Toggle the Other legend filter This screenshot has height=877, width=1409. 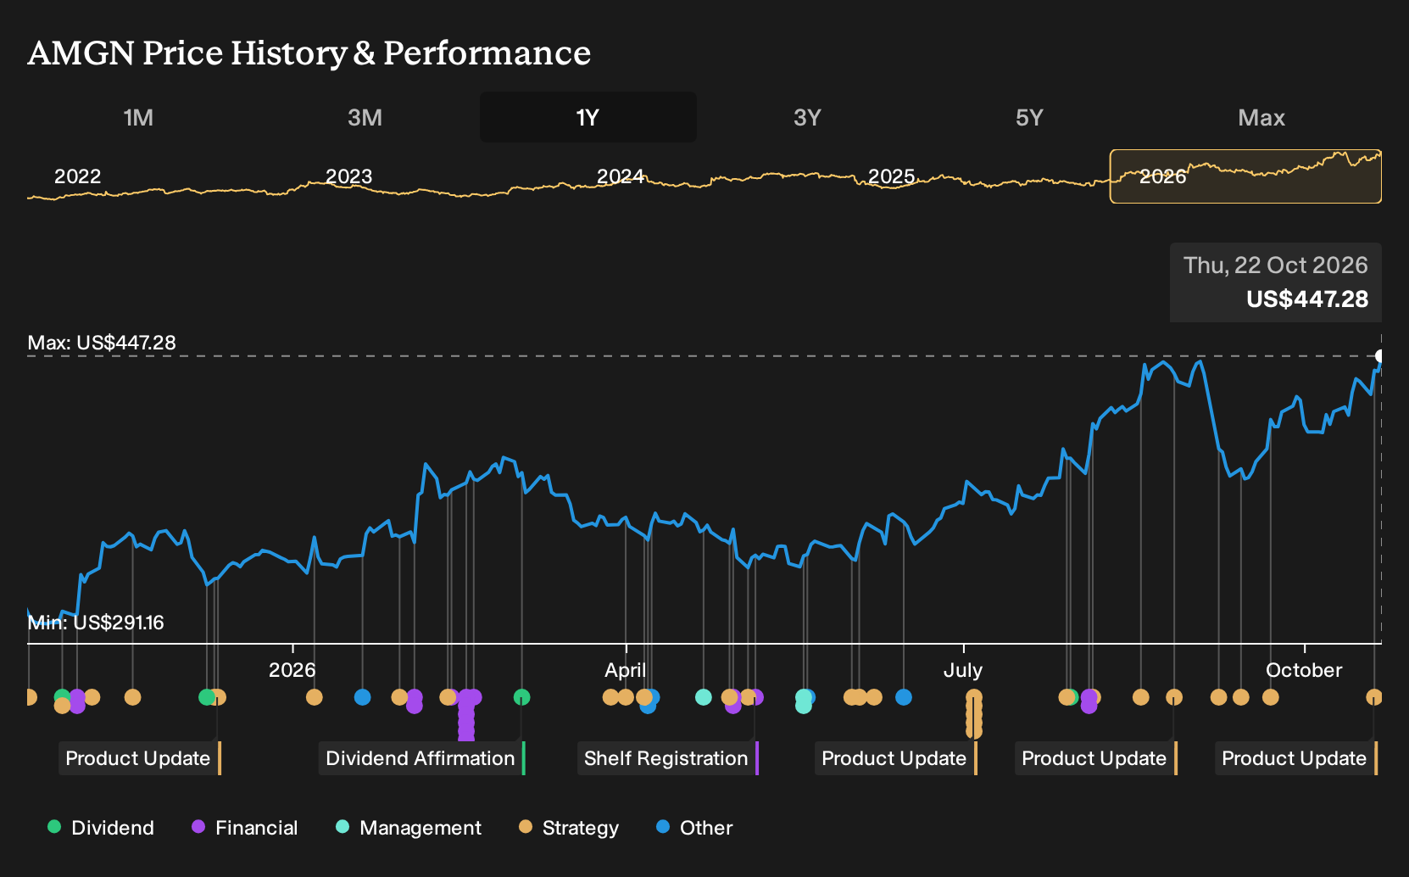[694, 828]
